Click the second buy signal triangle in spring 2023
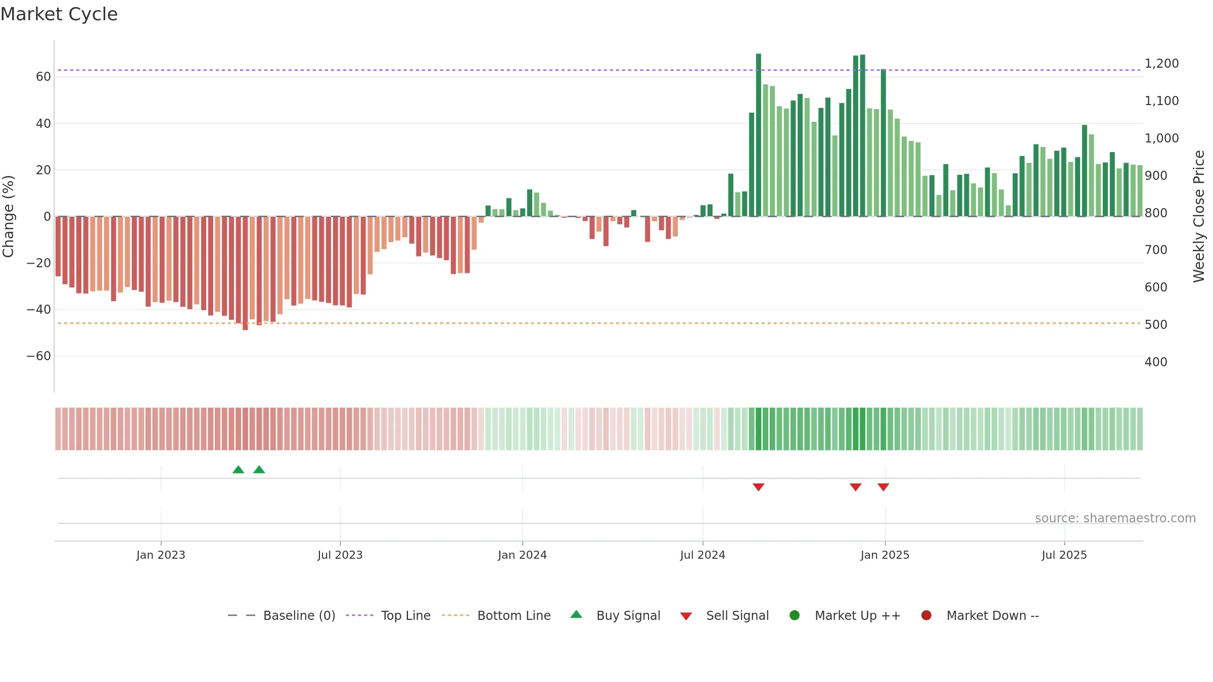The height and width of the screenshot is (682, 1213). pyautogui.click(x=259, y=469)
